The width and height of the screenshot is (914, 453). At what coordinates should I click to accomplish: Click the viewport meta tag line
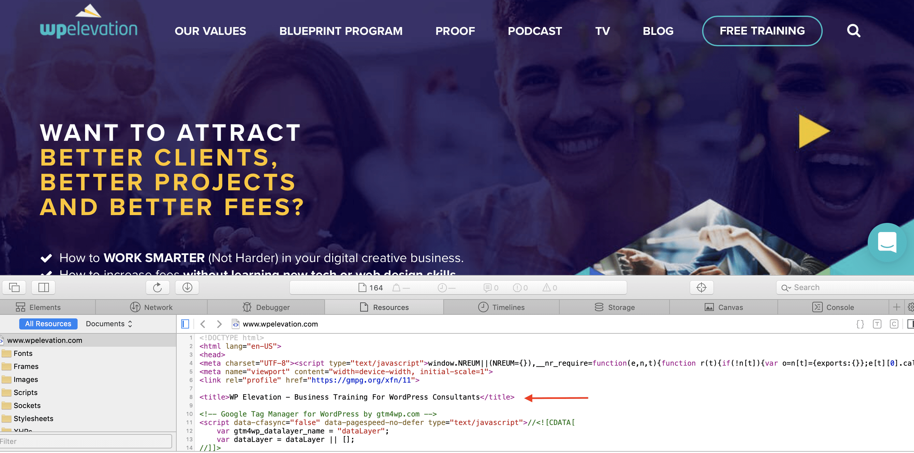tap(346, 372)
